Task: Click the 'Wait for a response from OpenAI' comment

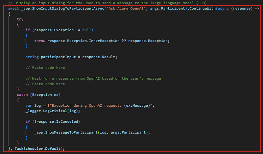Action: coord(93,78)
